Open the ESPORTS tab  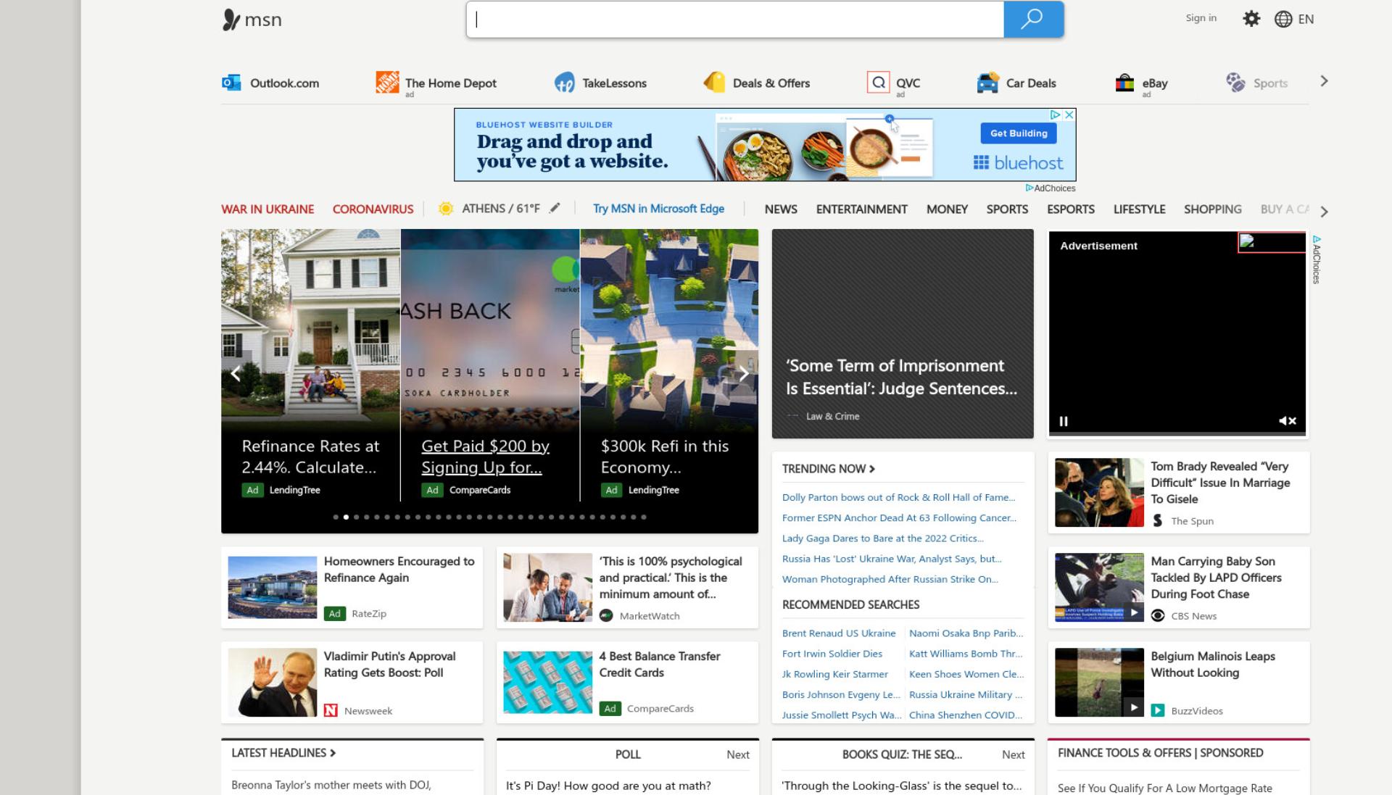pyautogui.click(x=1070, y=209)
